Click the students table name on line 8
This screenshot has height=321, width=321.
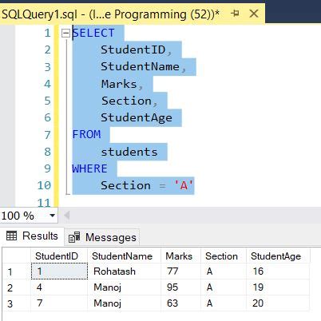129,152
